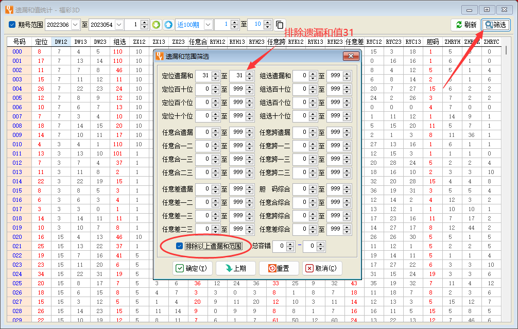The image size is (518, 329).
Task: Click the 号码 column header
Action: (x=20, y=42)
